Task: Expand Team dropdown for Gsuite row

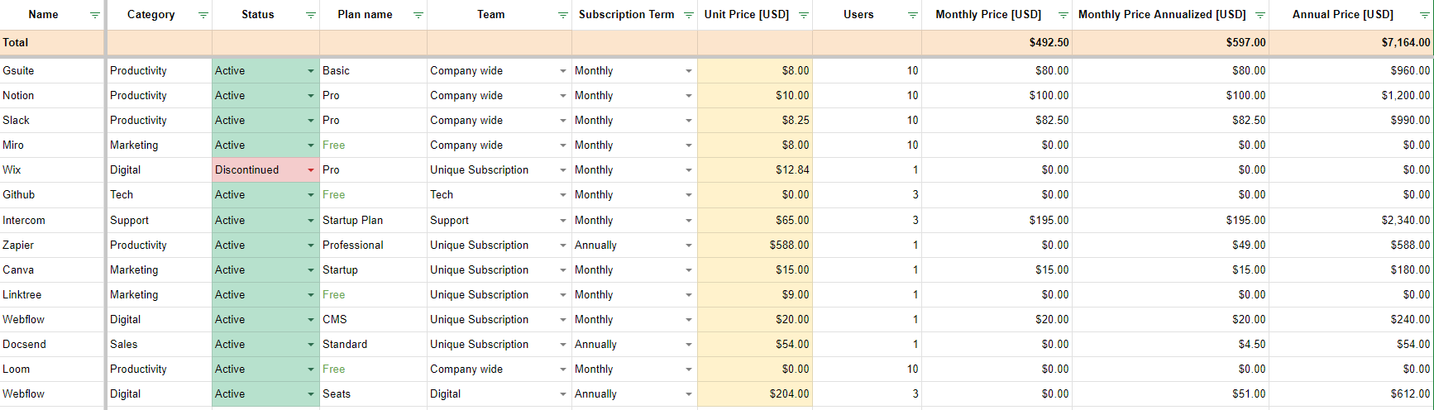Action: (563, 71)
